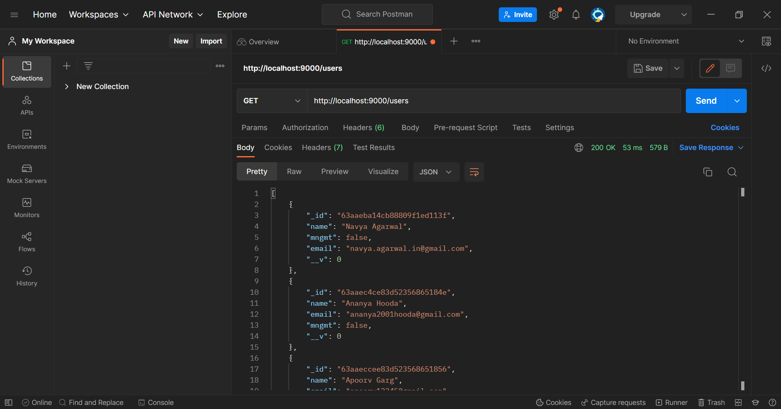Open the notifications bell
Viewport: 781px width, 409px height.
click(x=576, y=15)
